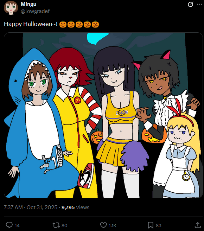204x231 pixels.
Task: Click the Oct 31, 2025 date
Action: click(42, 207)
